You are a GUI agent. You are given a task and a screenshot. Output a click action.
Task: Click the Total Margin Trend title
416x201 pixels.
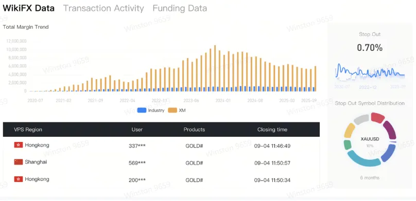point(26,27)
